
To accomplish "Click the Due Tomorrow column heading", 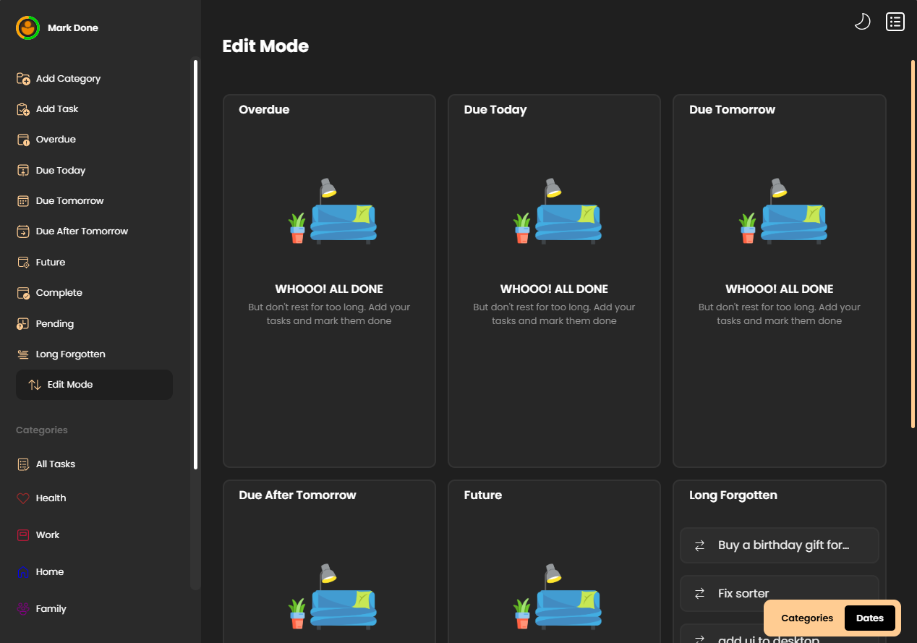I will click(732, 110).
